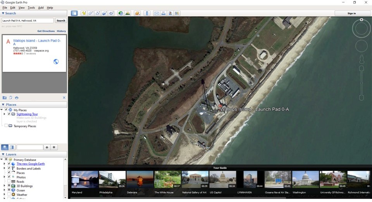Expand the Borders and Labels layer
Screen dimensions: 372x202
click(x=4, y=168)
